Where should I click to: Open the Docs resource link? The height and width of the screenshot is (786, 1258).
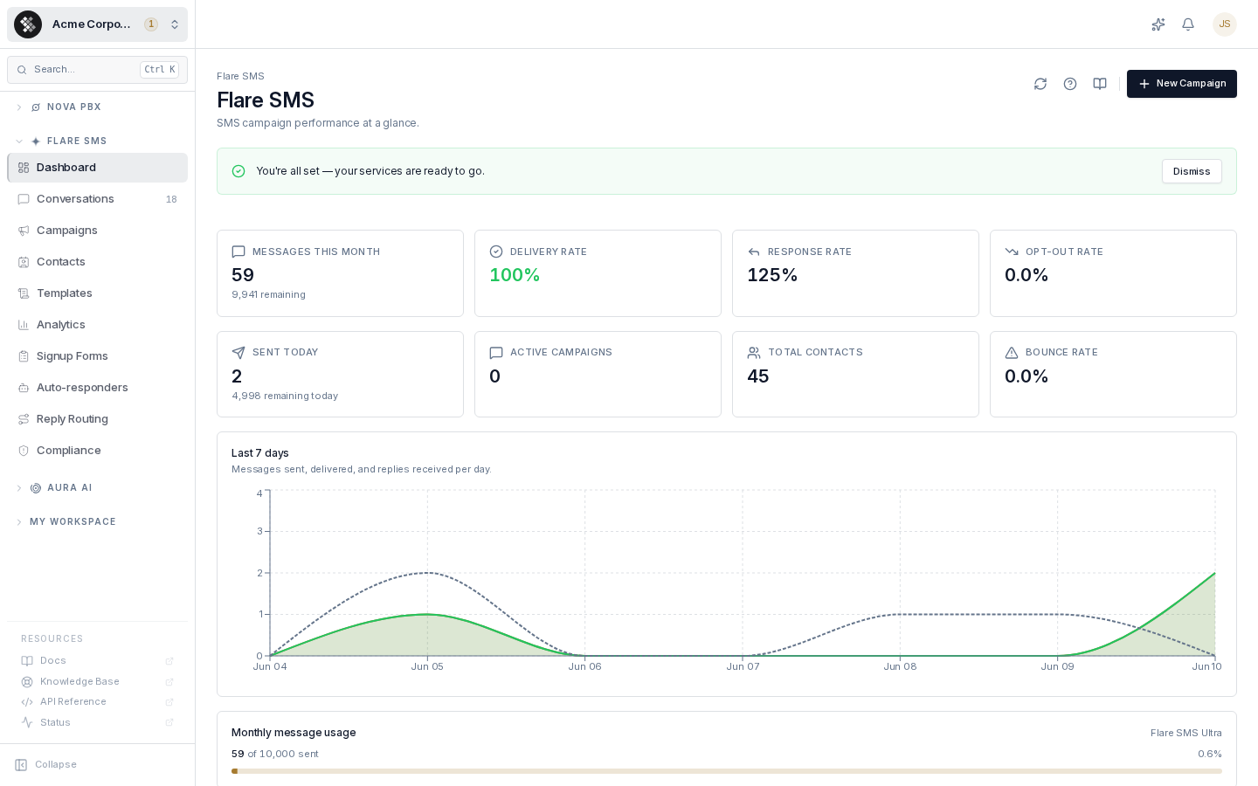tap(97, 661)
